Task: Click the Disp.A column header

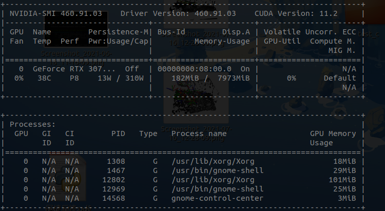Action: (x=236, y=32)
